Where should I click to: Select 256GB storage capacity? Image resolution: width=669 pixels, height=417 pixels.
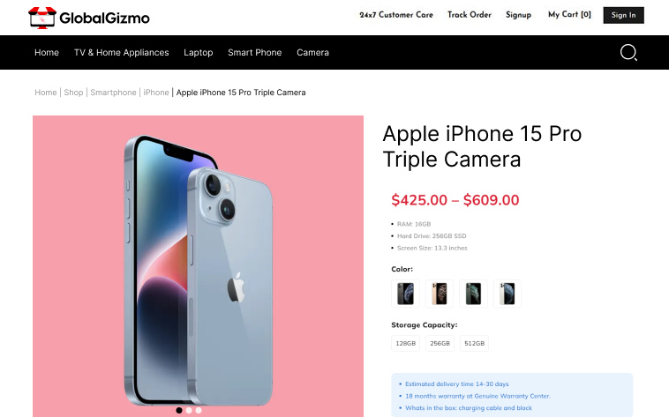point(440,343)
